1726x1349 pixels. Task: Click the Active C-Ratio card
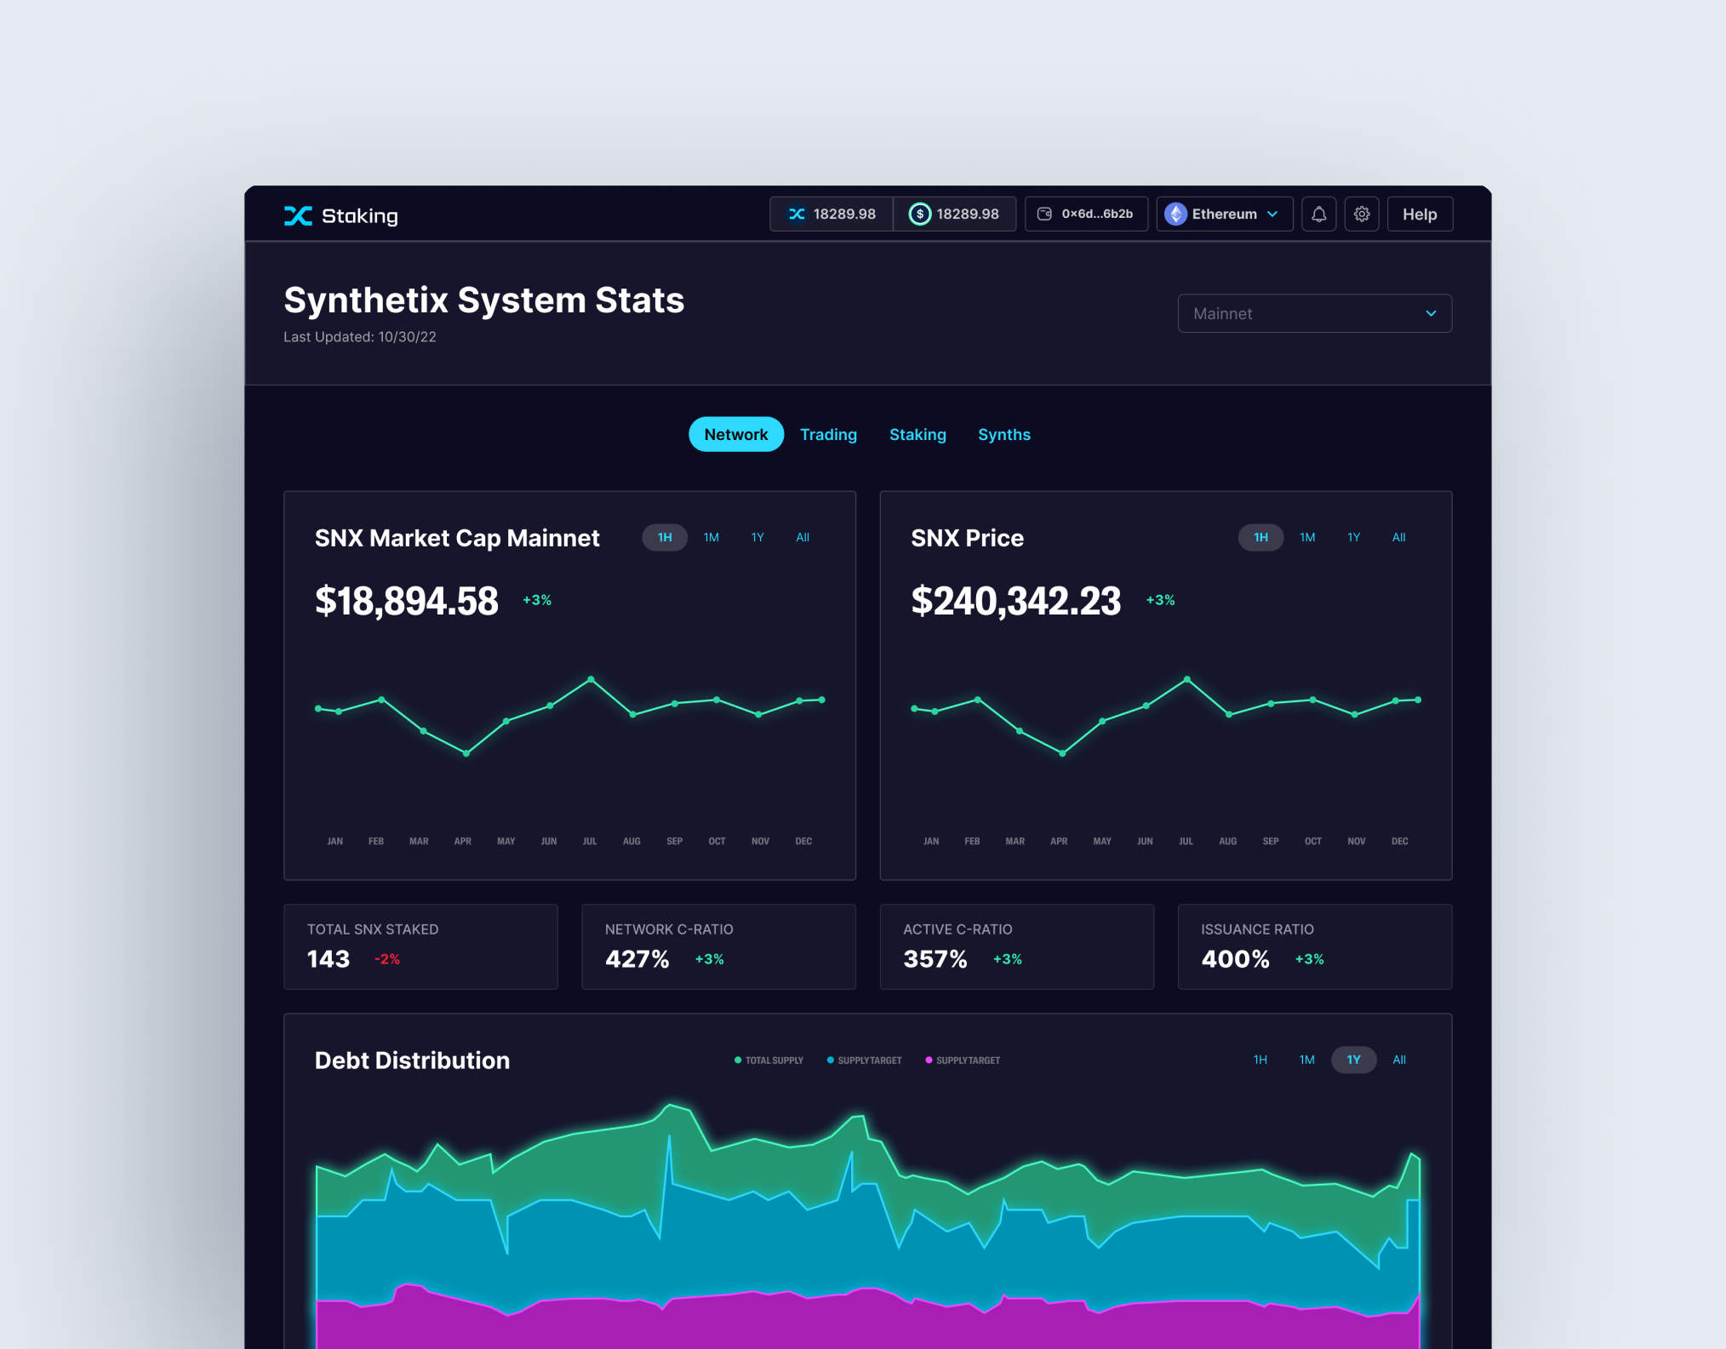[1017, 946]
